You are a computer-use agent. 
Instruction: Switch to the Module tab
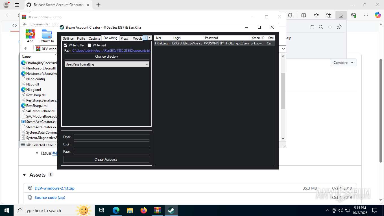[137, 39]
